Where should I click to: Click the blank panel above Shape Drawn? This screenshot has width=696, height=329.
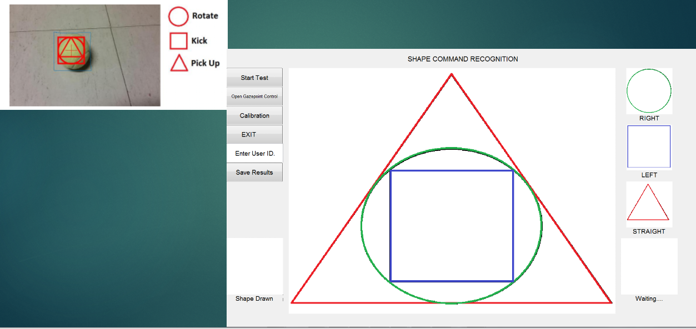254,265
